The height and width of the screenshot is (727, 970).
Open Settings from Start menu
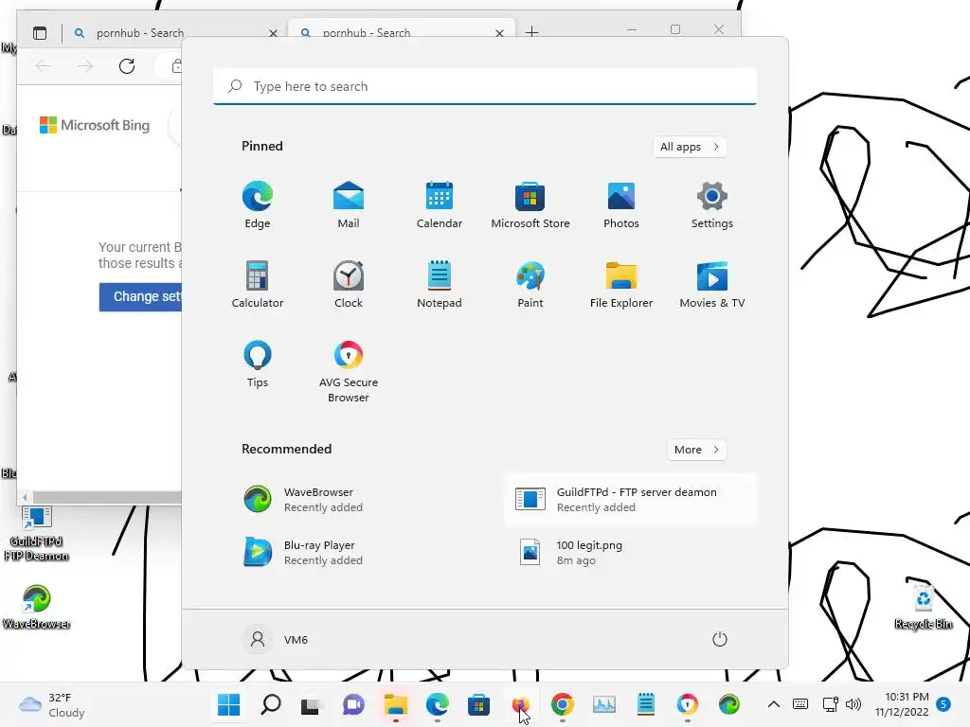tap(712, 205)
